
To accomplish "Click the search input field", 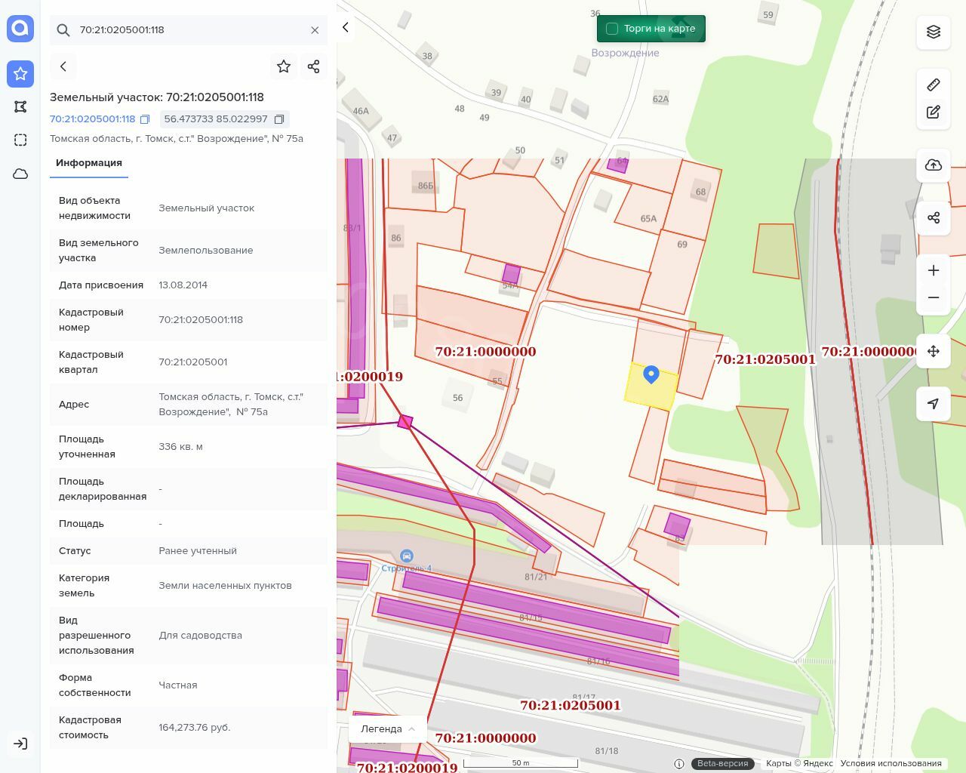I will point(189,30).
